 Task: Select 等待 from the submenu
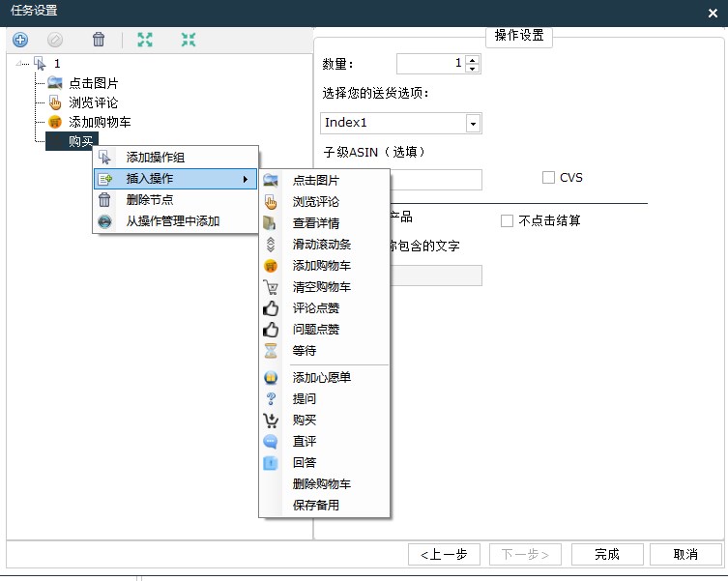coord(324,351)
